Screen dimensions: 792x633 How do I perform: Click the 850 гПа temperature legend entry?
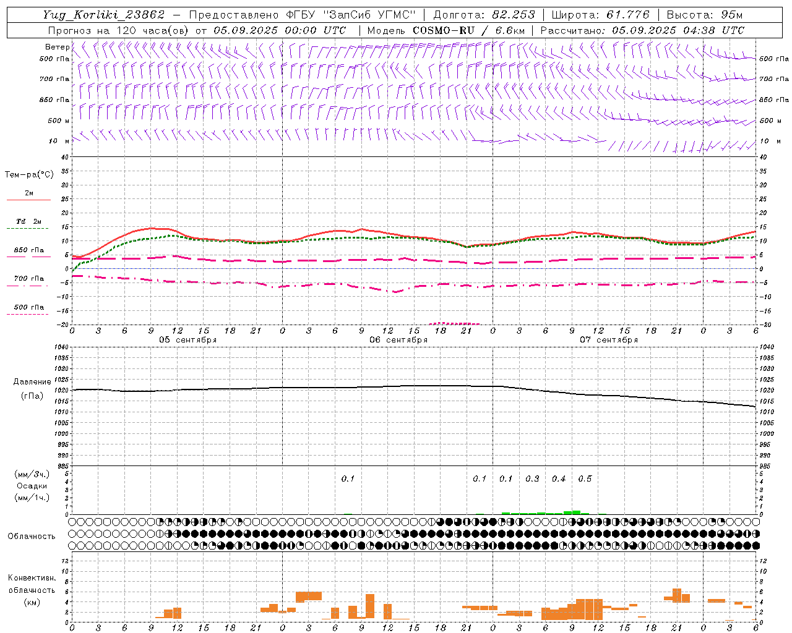coord(29,250)
